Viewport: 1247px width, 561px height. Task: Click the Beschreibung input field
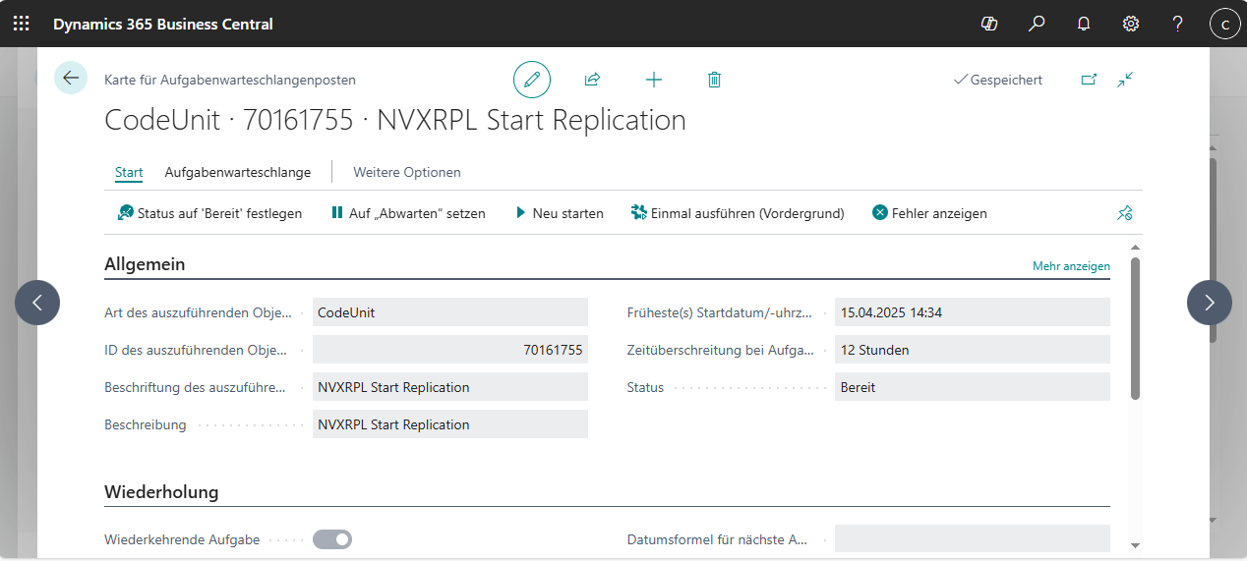click(449, 424)
